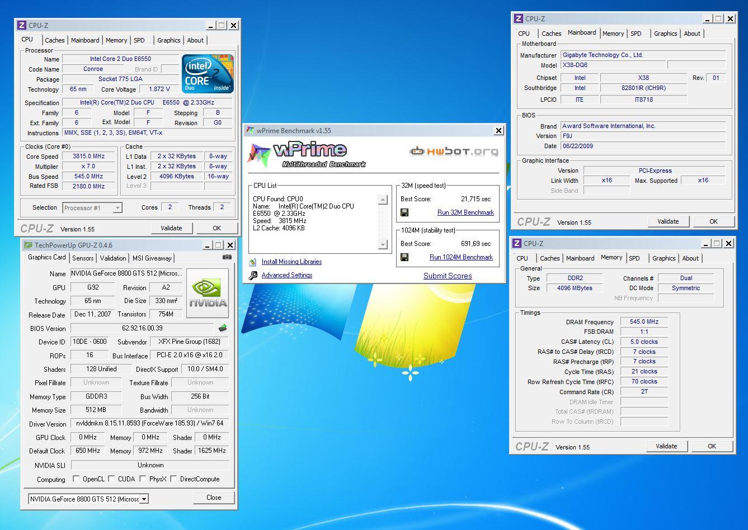The image size is (748, 530).
Task: Open the Install Missing Libraries link
Action: click(291, 262)
